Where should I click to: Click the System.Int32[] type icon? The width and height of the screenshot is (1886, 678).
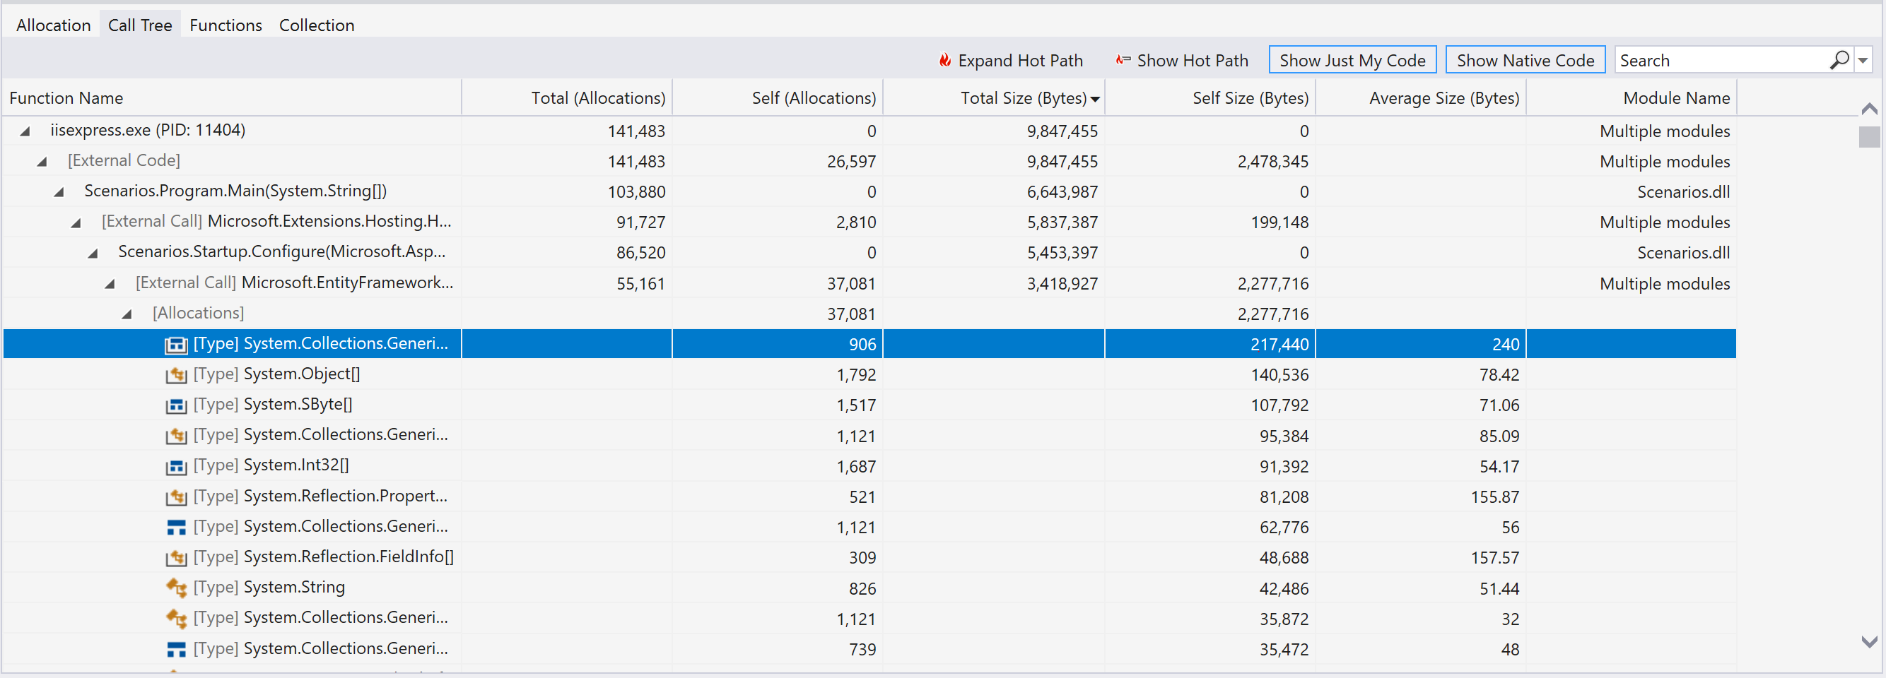pos(177,467)
